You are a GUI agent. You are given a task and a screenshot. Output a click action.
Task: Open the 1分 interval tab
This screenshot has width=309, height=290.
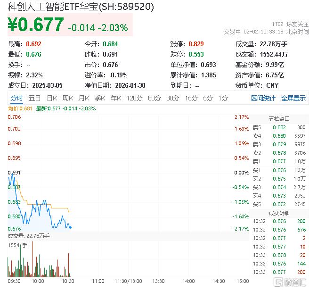click(x=223, y=98)
